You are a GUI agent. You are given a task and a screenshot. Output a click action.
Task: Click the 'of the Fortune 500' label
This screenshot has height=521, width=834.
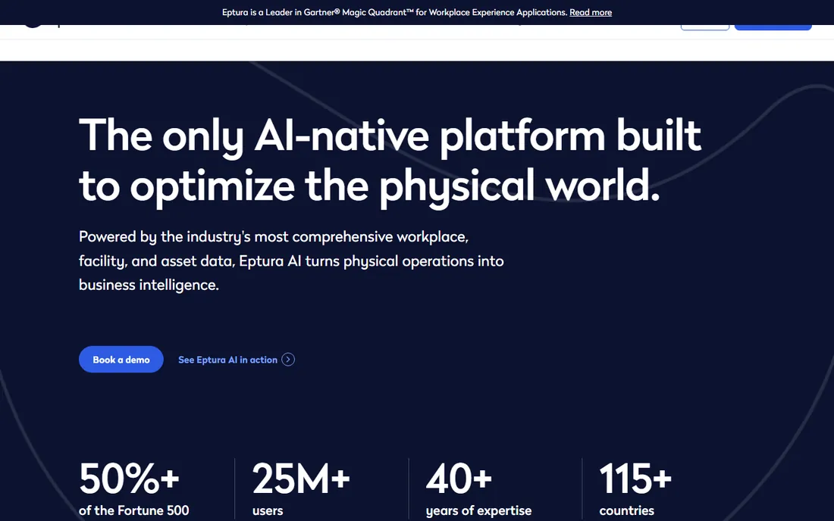(133, 510)
